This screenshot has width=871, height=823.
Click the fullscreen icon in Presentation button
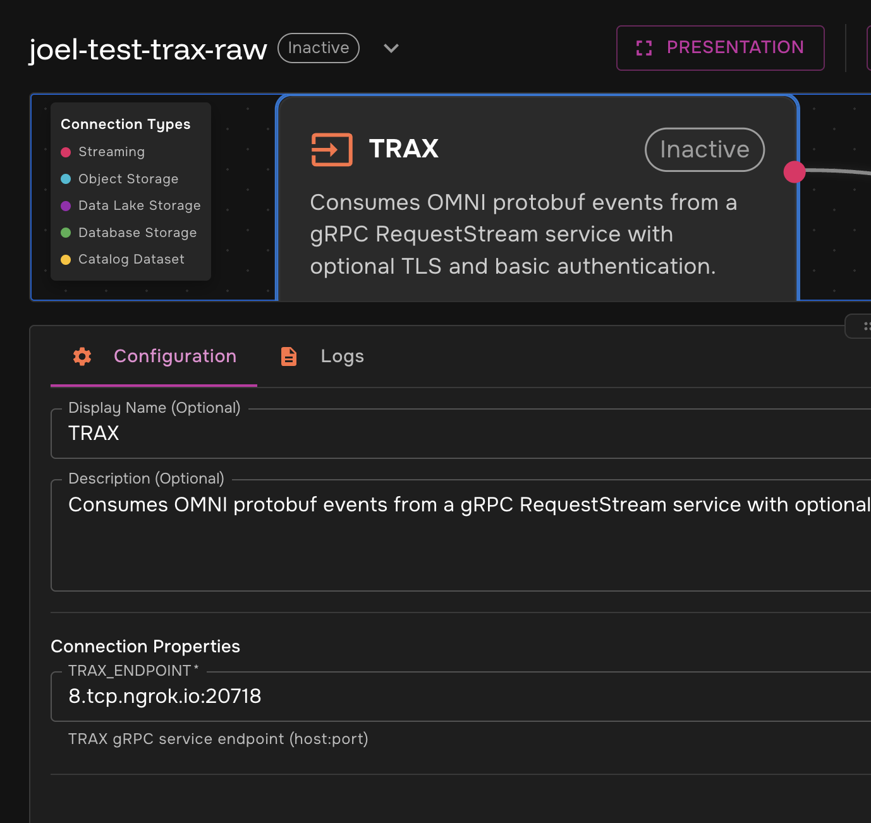[x=644, y=48]
